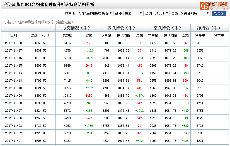Click settlement price 1695.50
Screen dimensions: 230x146
pos(40,141)
